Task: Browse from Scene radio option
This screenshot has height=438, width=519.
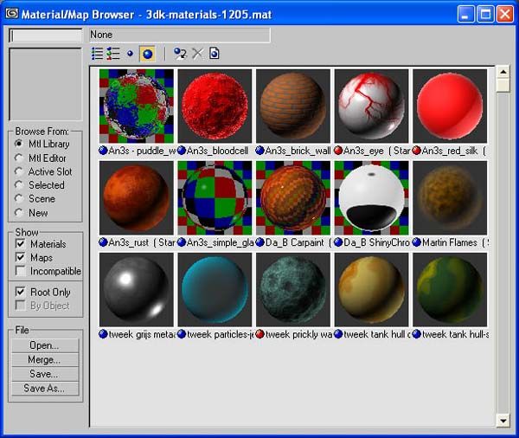Action: 19,198
